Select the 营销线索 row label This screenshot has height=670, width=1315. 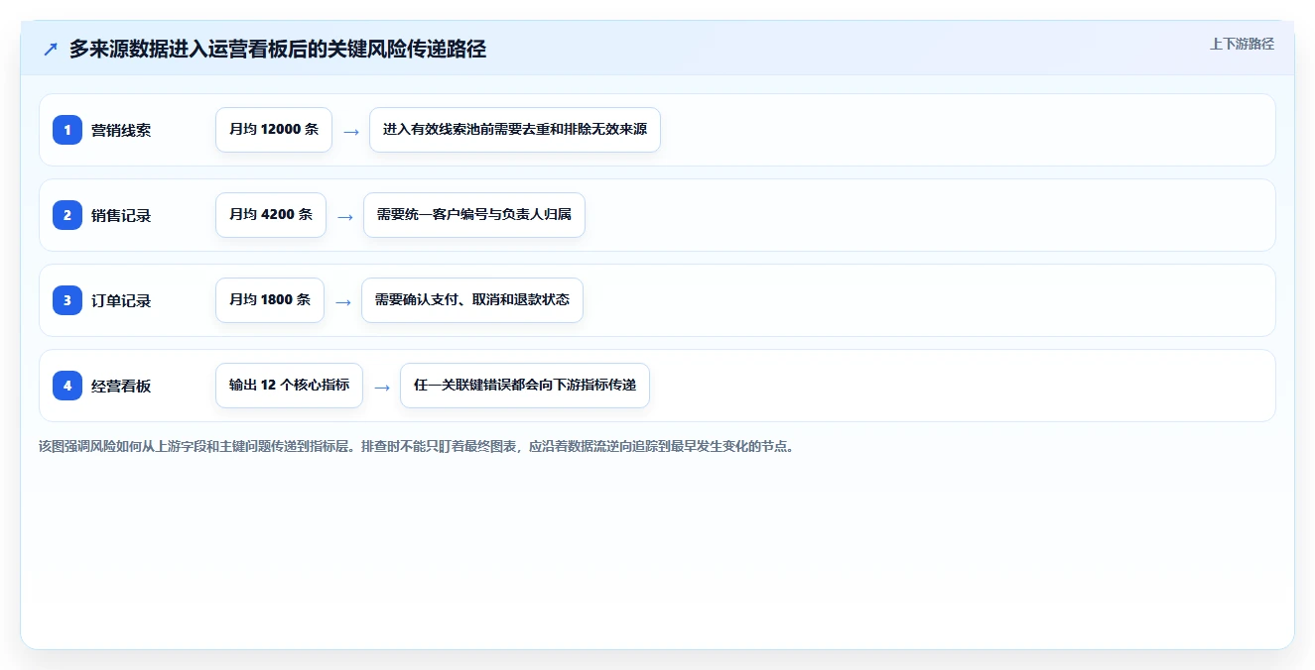point(121,130)
